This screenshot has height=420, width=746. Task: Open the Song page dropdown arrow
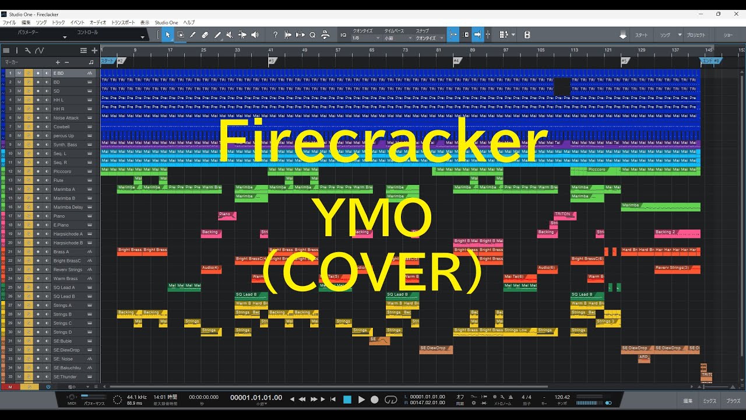click(x=680, y=35)
